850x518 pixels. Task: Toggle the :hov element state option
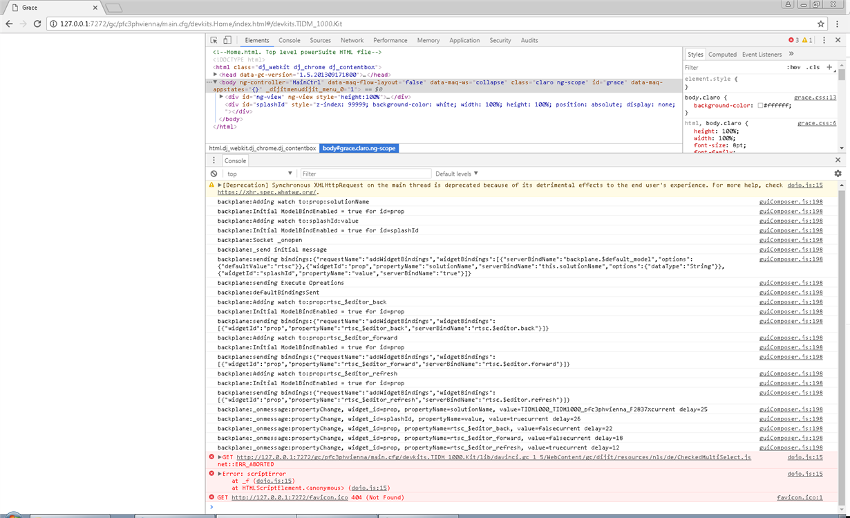pos(793,67)
